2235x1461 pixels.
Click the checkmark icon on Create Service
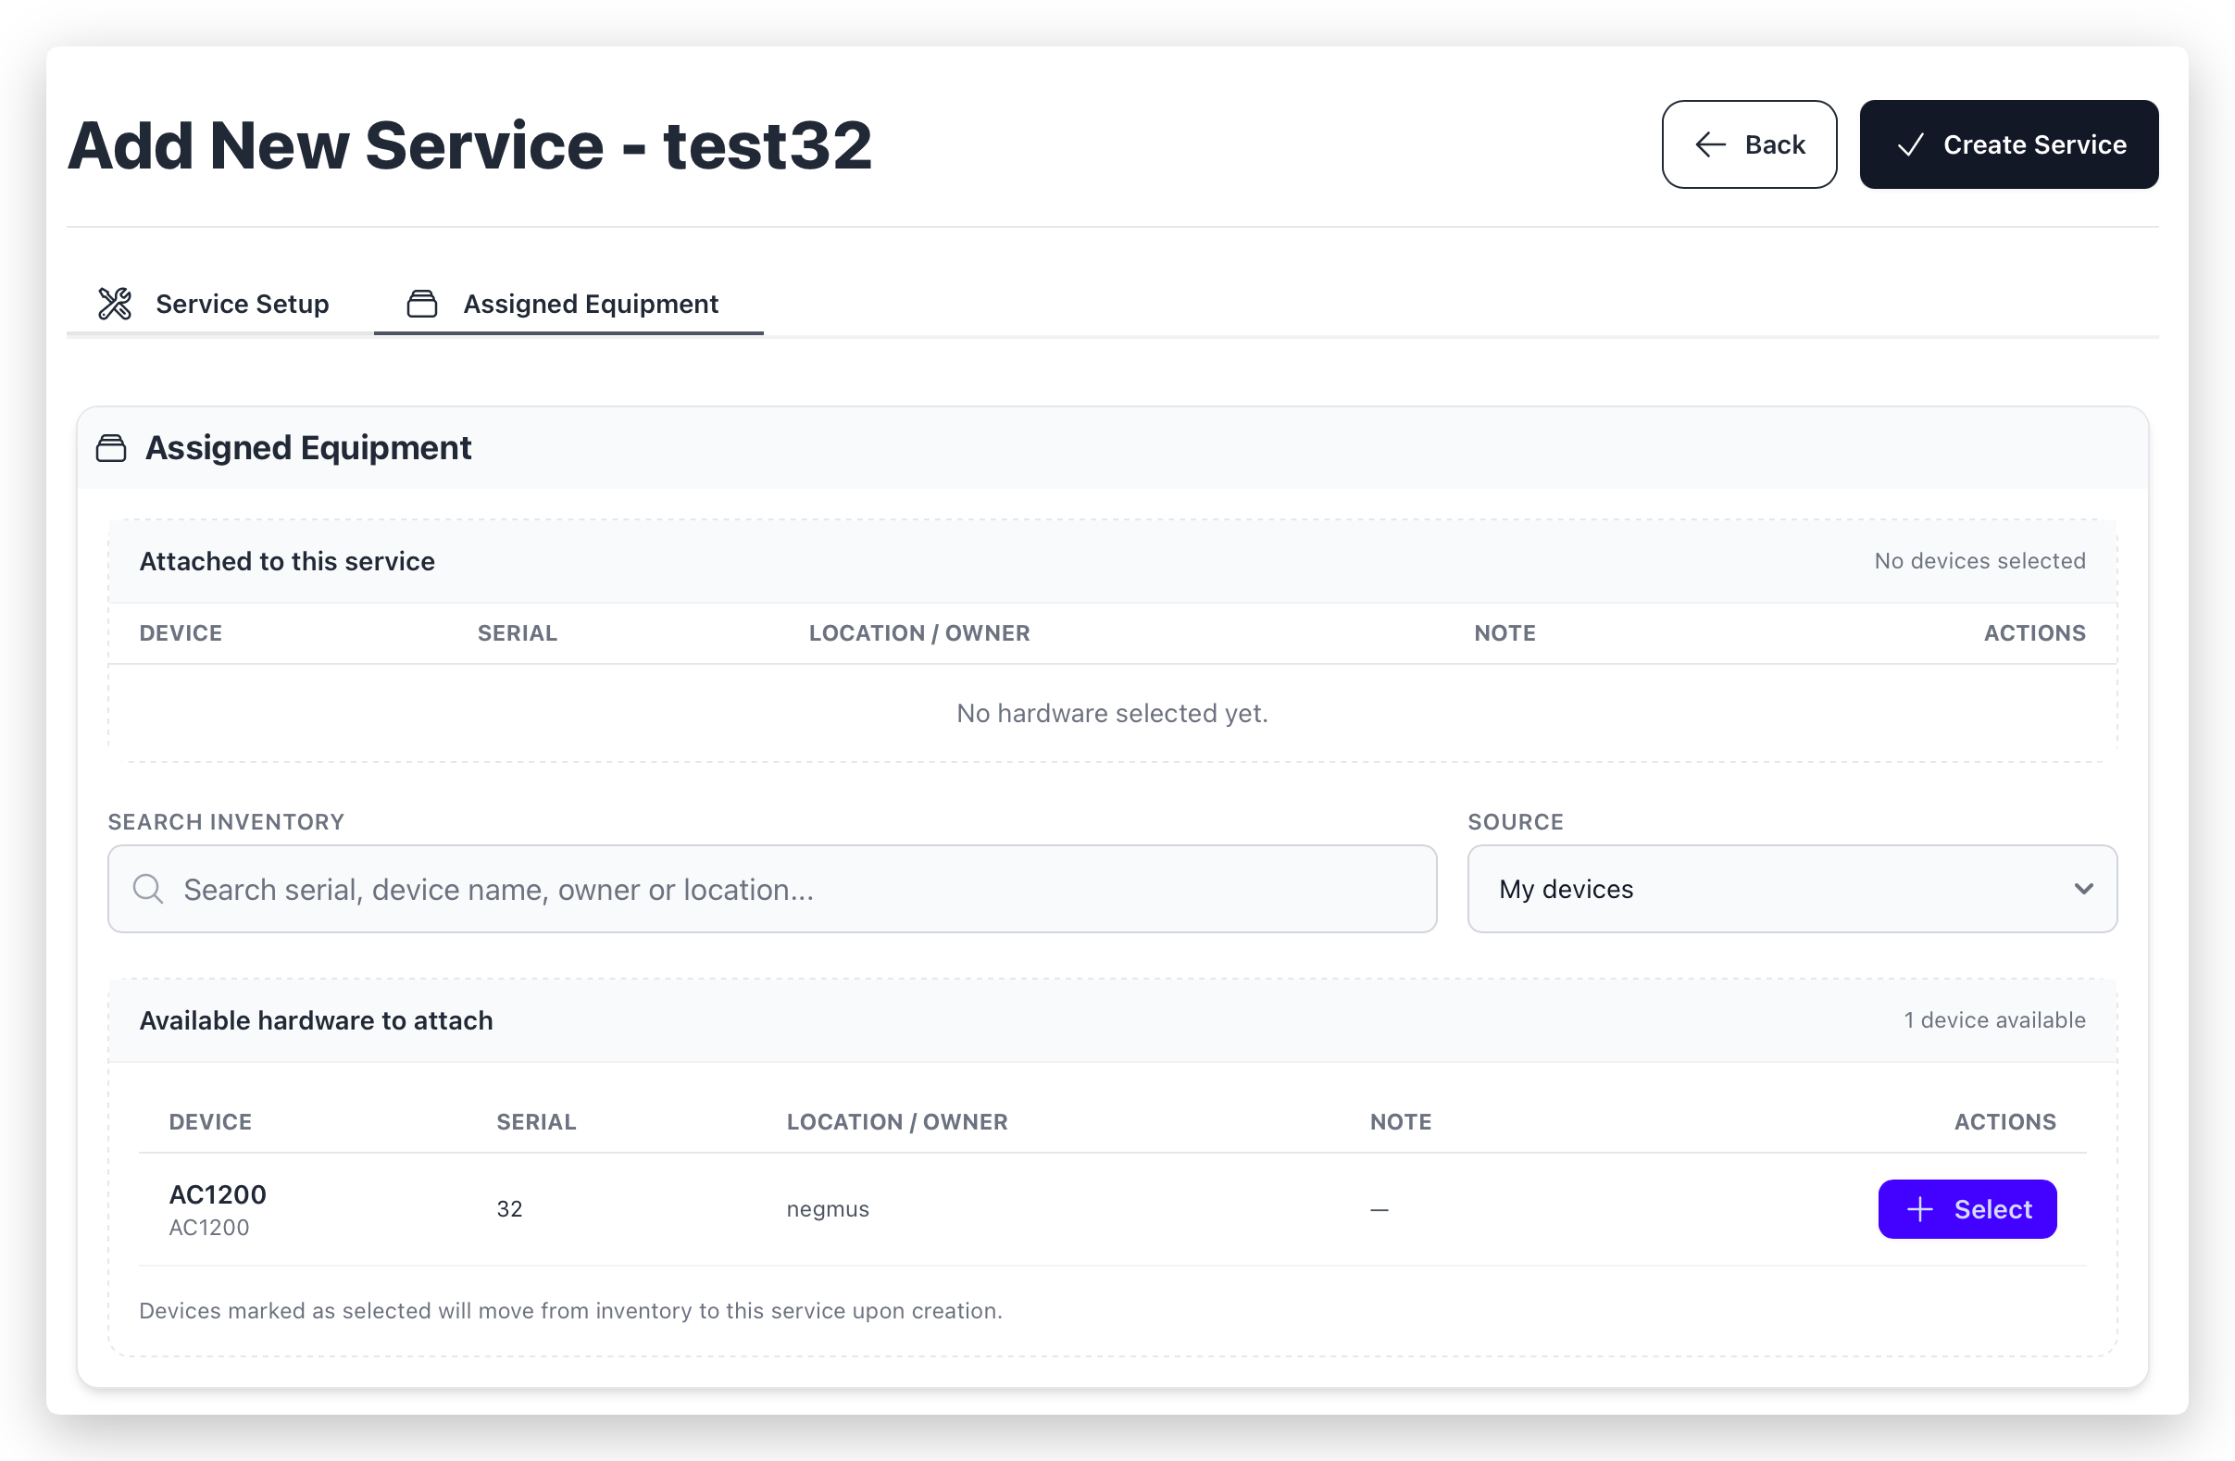pos(1910,144)
